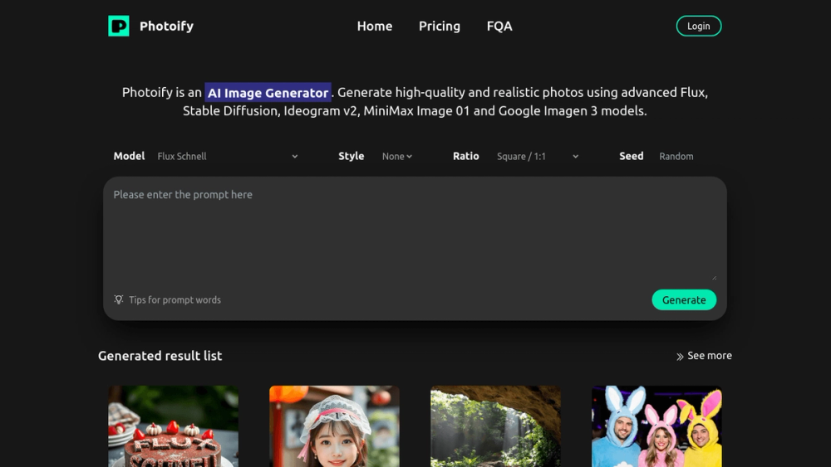Open the girl with lace headband thumbnail

point(334,426)
